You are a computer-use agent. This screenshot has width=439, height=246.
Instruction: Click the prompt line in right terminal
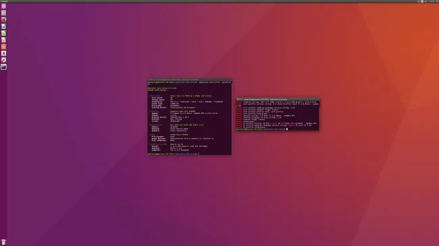pyautogui.click(x=262, y=129)
